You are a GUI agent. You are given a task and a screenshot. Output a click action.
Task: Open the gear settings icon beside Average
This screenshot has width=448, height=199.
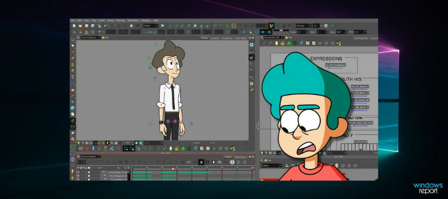tap(326, 26)
